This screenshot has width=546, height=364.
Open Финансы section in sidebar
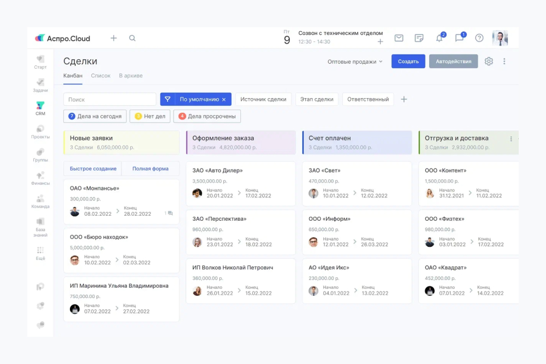pyautogui.click(x=40, y=178)
